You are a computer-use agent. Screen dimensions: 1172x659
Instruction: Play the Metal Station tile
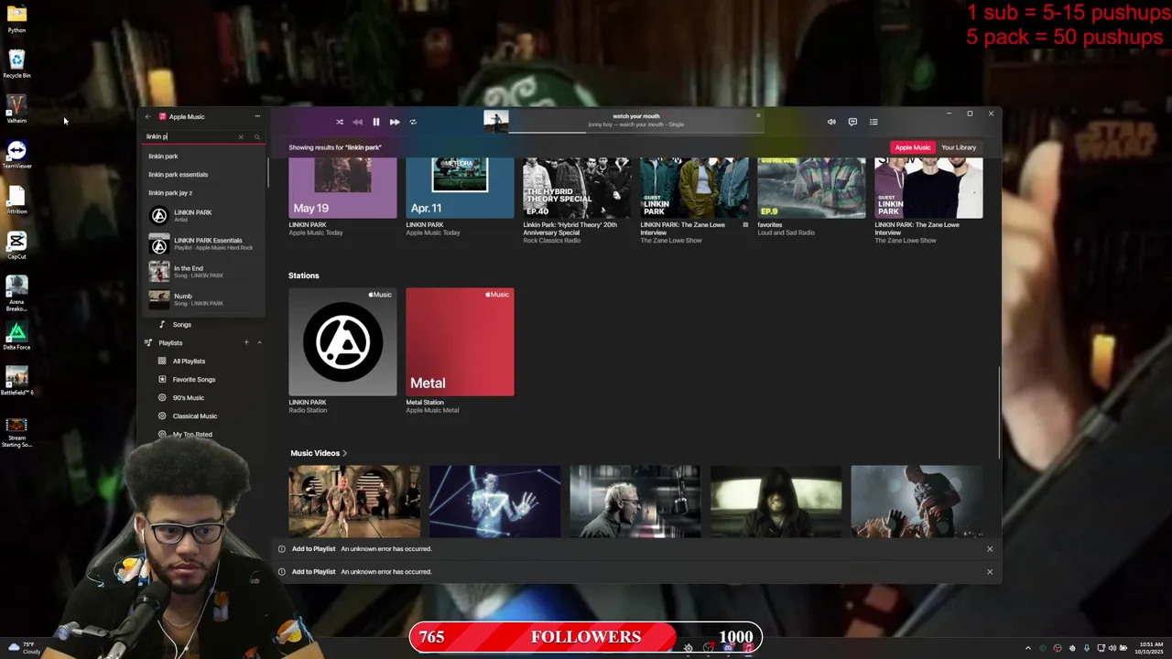click(x=460, y=341)
